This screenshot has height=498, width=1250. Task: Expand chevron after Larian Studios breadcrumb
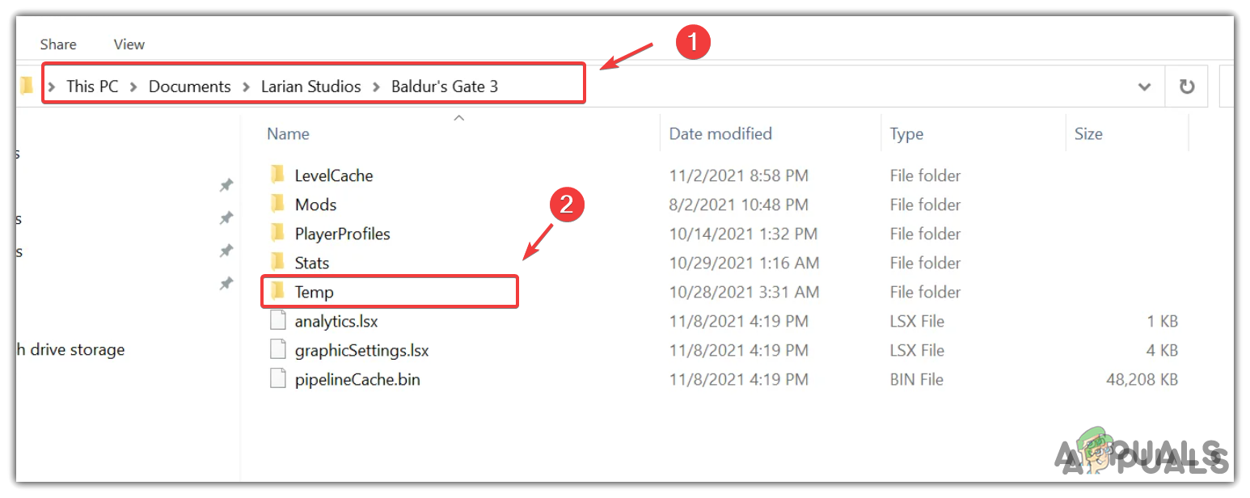[x=376, y=87]
